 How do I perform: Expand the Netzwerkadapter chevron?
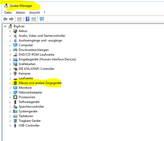click(10, 93)
